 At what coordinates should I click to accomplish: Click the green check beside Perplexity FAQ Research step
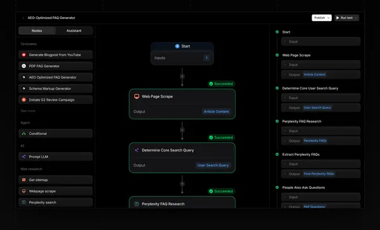point(277,121)
